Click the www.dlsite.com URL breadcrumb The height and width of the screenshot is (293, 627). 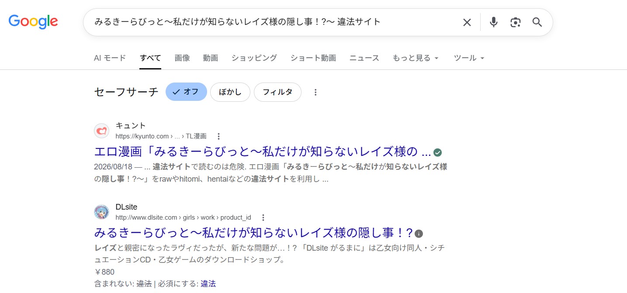click(x=183, y=217)
